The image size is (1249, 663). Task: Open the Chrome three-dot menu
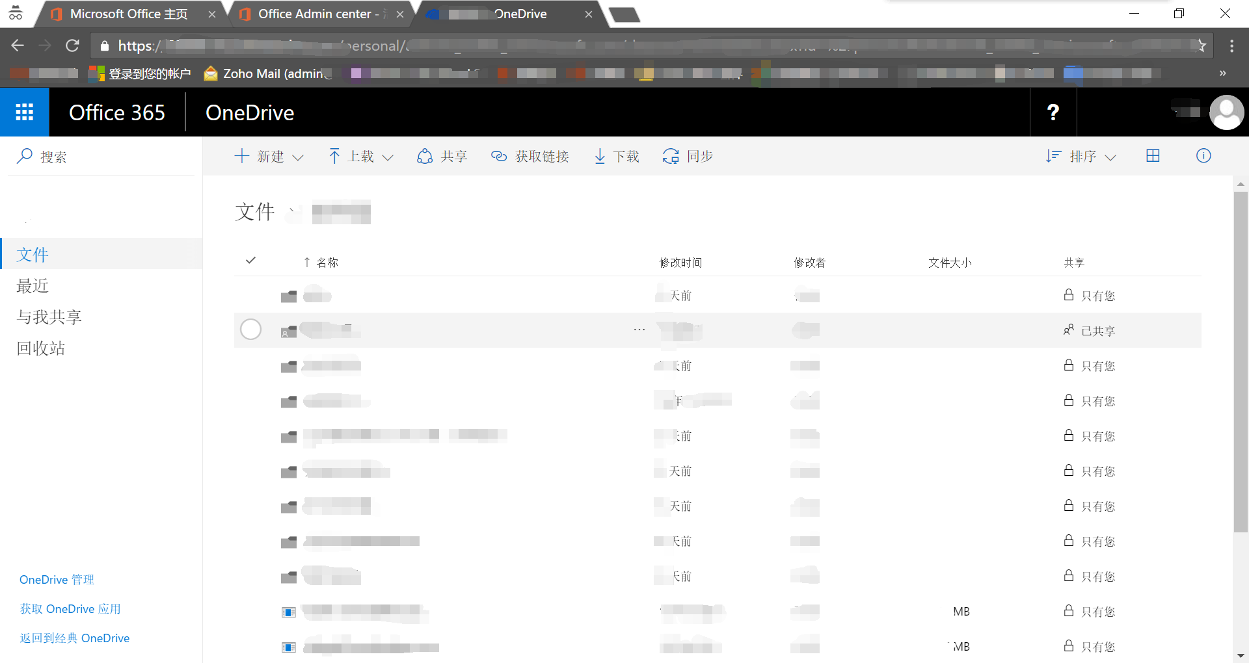point(1231,45)
